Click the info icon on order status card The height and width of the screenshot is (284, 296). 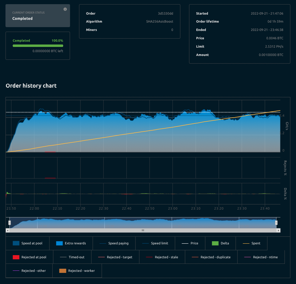click(x=65, y=9)
